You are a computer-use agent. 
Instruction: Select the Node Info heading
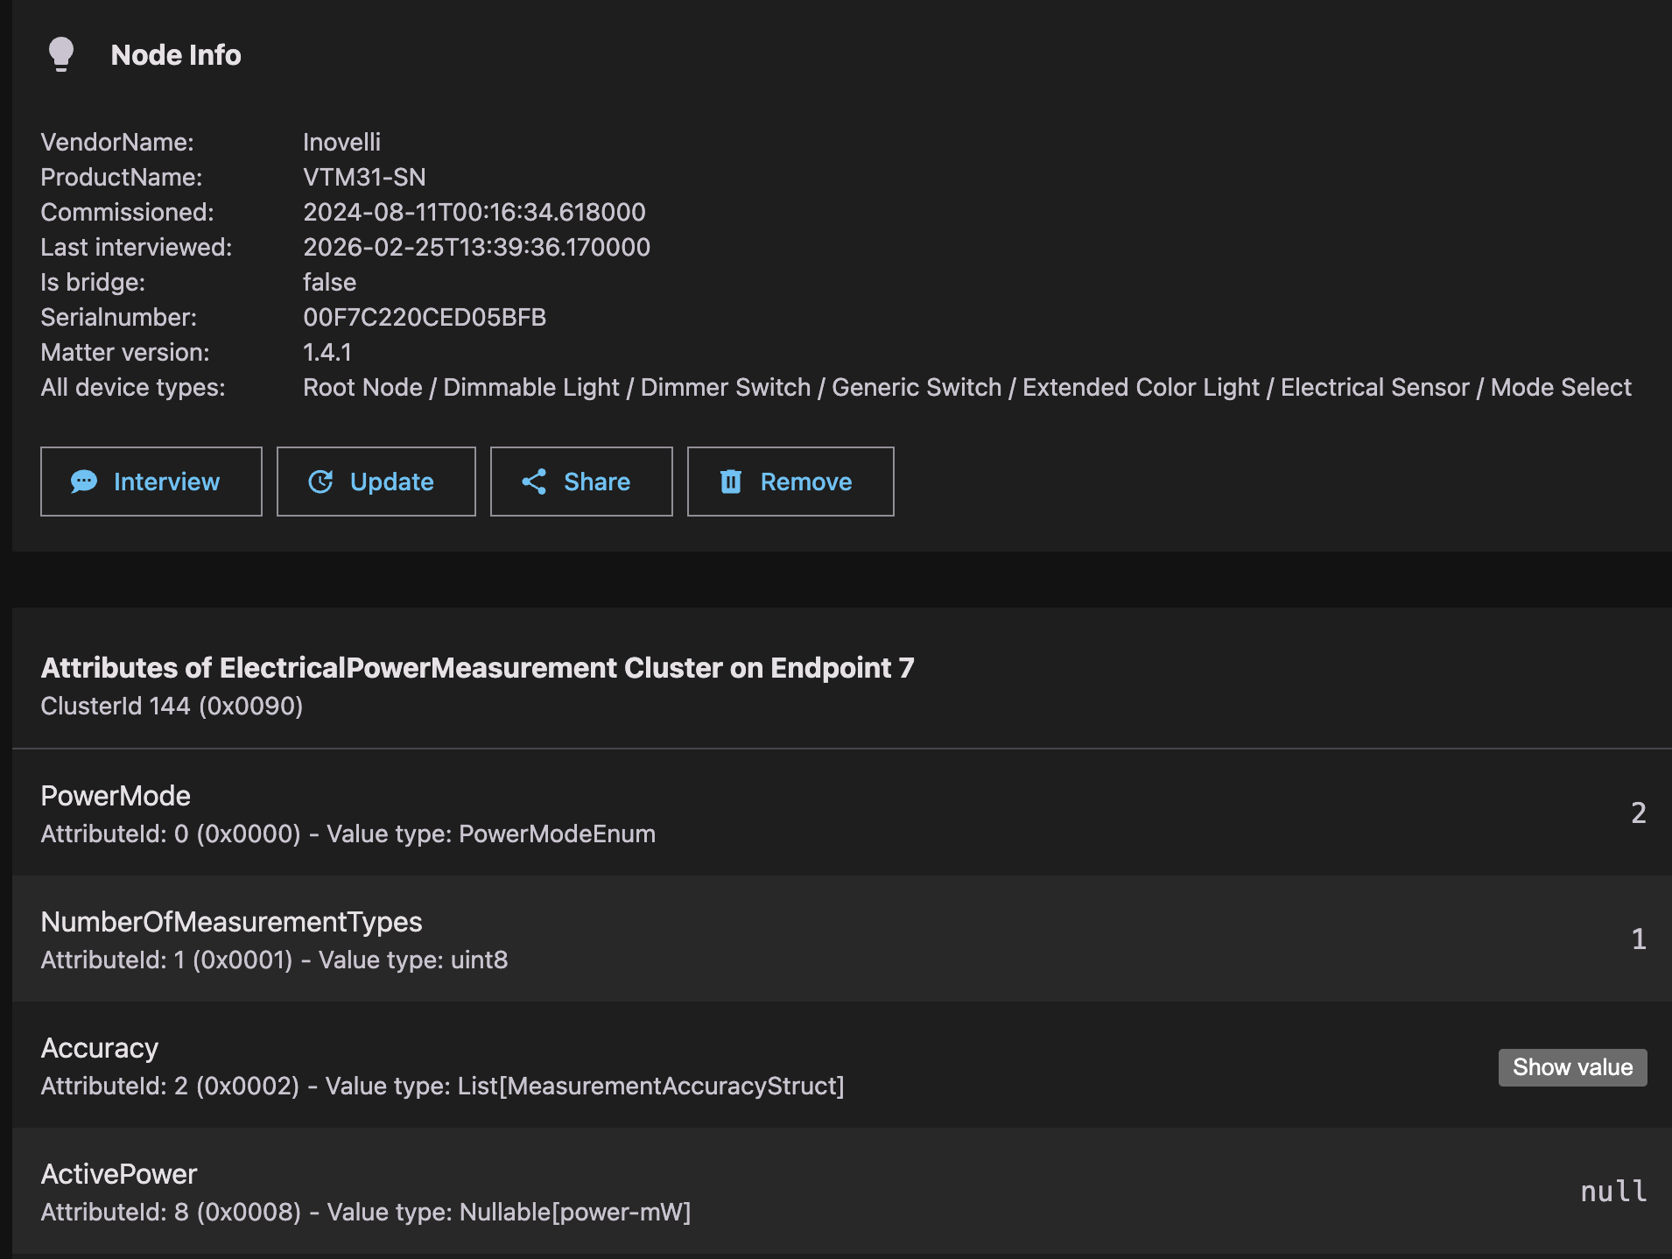pyautogui.click(x=176, y=55)
